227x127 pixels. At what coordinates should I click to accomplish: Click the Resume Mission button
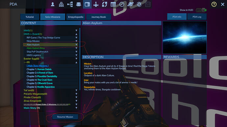point(65,117)
